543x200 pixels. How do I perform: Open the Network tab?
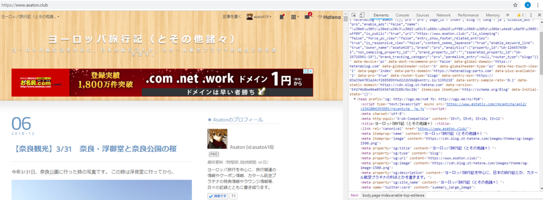pyautogui.click(x=443, y=15)
